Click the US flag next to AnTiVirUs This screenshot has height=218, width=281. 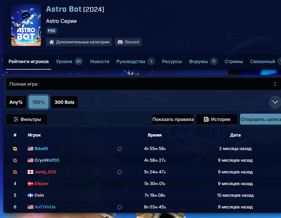tap(30, 207)
